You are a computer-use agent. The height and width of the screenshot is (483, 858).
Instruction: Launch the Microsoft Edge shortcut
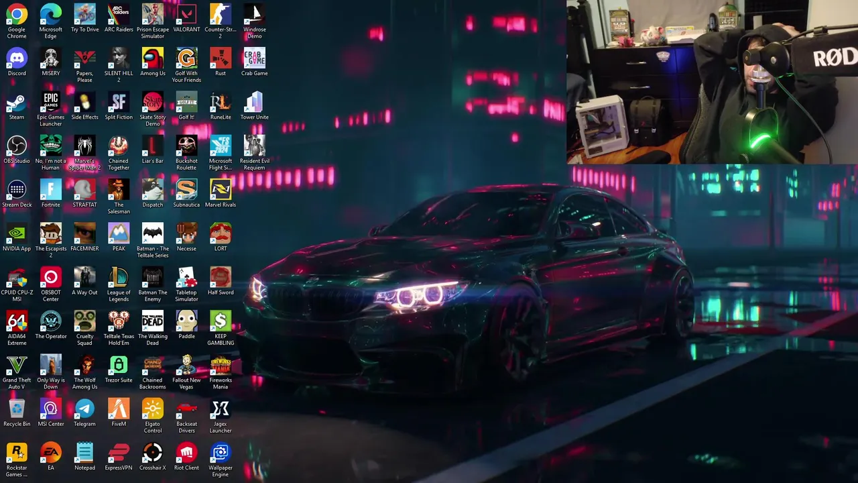coord(51,14)
